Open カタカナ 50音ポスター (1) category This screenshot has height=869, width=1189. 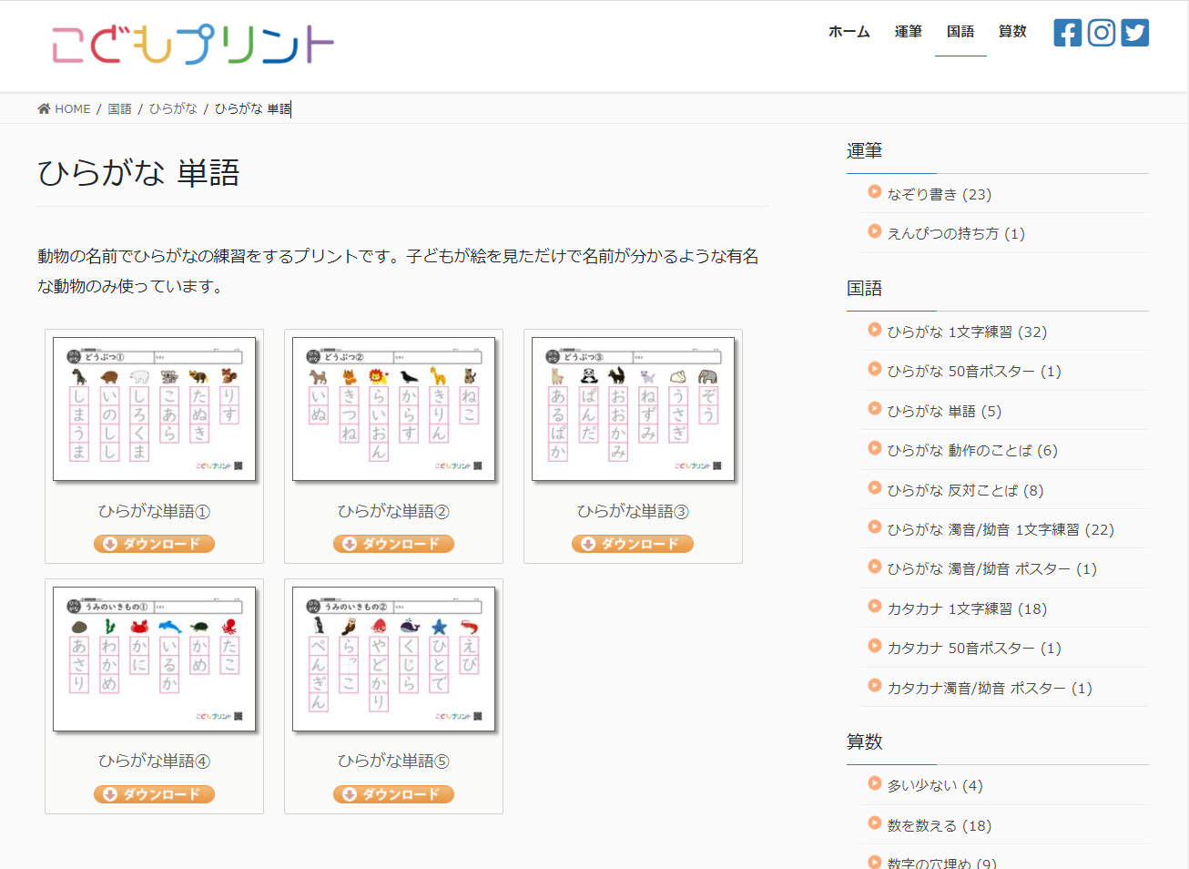[974, 649]
